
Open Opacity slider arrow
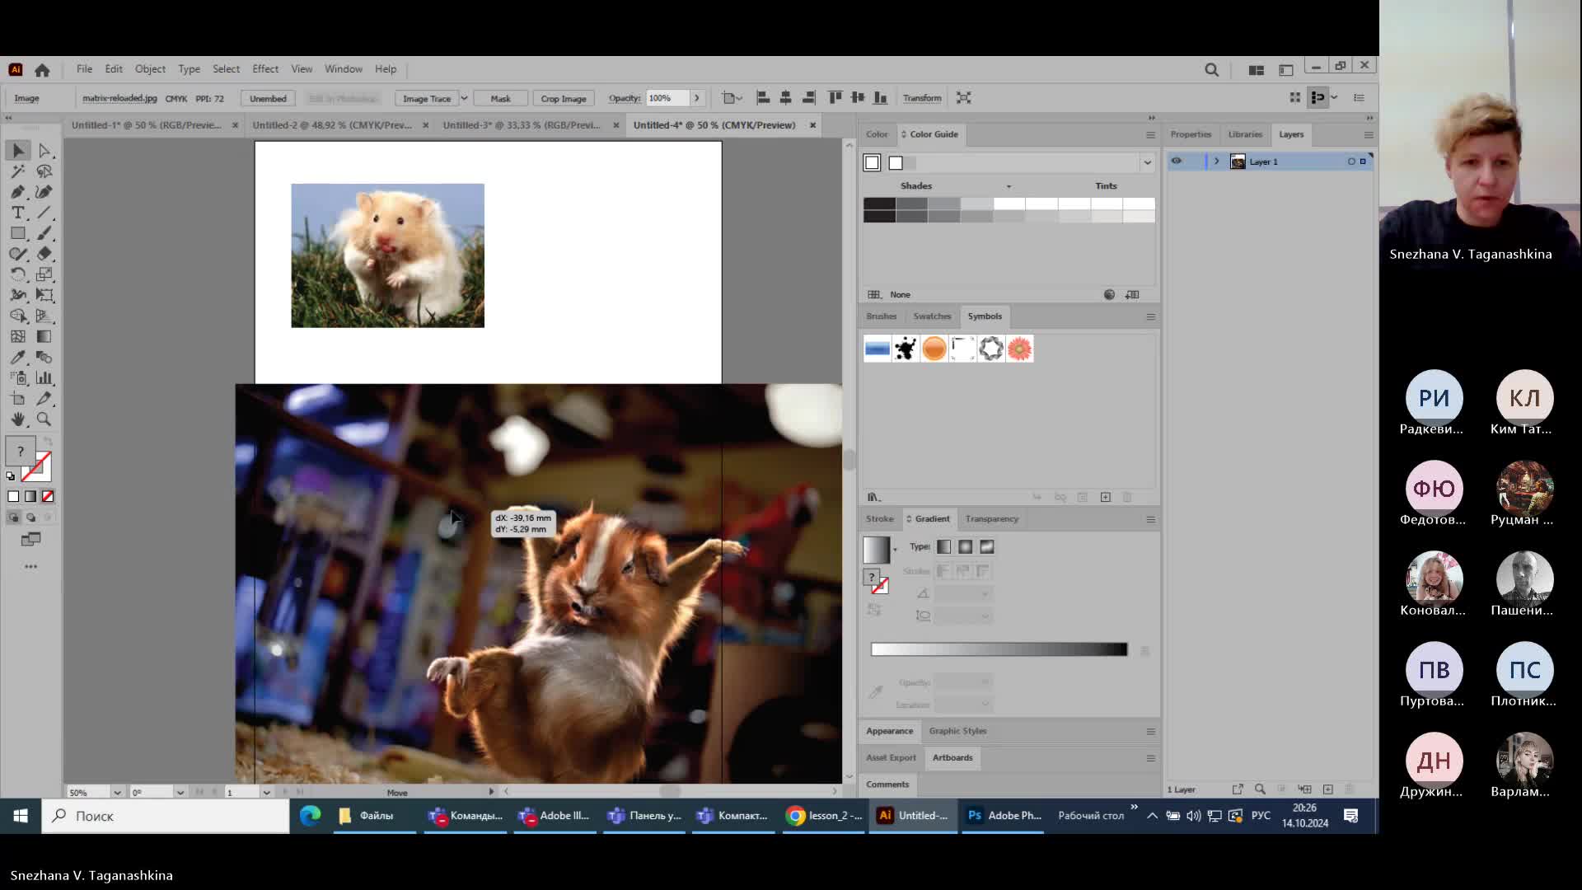tap(697, 98)
